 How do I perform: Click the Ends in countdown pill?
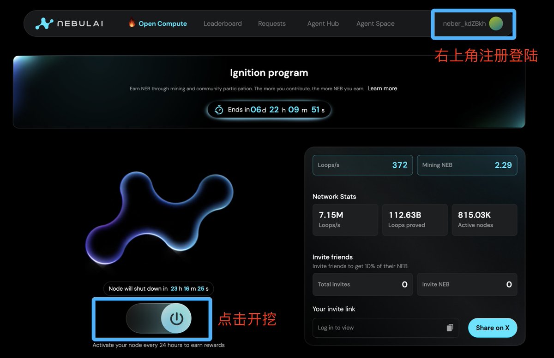[269, 110]
